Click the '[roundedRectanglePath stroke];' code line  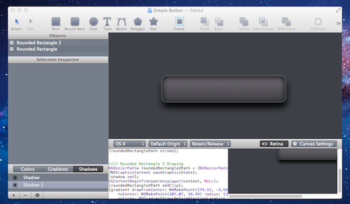point(143,151)
